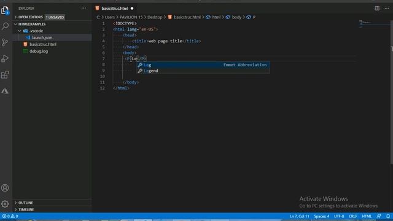Collapse the HTMLEXAMPLES folder section

click(15, 24)
